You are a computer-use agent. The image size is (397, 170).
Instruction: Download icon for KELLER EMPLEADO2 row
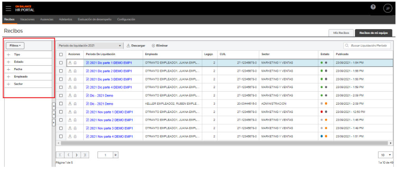point(70,103)
